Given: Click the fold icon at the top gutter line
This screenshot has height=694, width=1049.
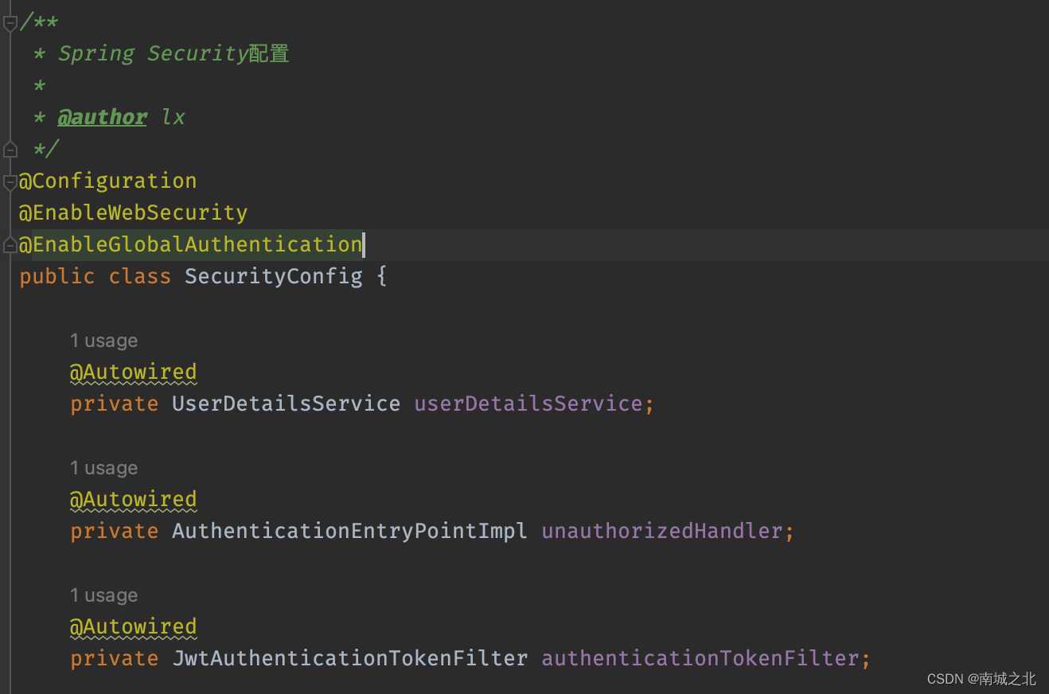Looking at the screenshot, I should 10,21.
